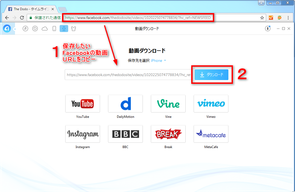Click the Vimeo label text
Screen dimensions: 295x192
coord(211,117)
